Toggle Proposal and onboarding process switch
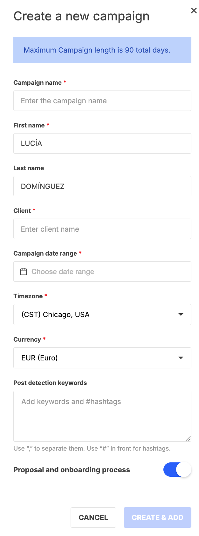The height and width of the screenshot is (536, 199). click(x=177, y=470)
